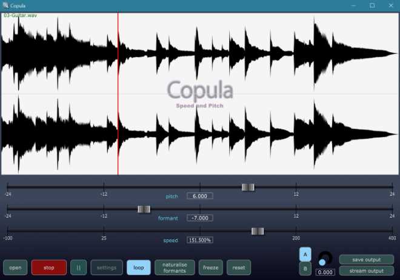The width and height of the screenshot is (400, 280).
Task: Click the speed percentage field
Action: click(x=199, y=240)
